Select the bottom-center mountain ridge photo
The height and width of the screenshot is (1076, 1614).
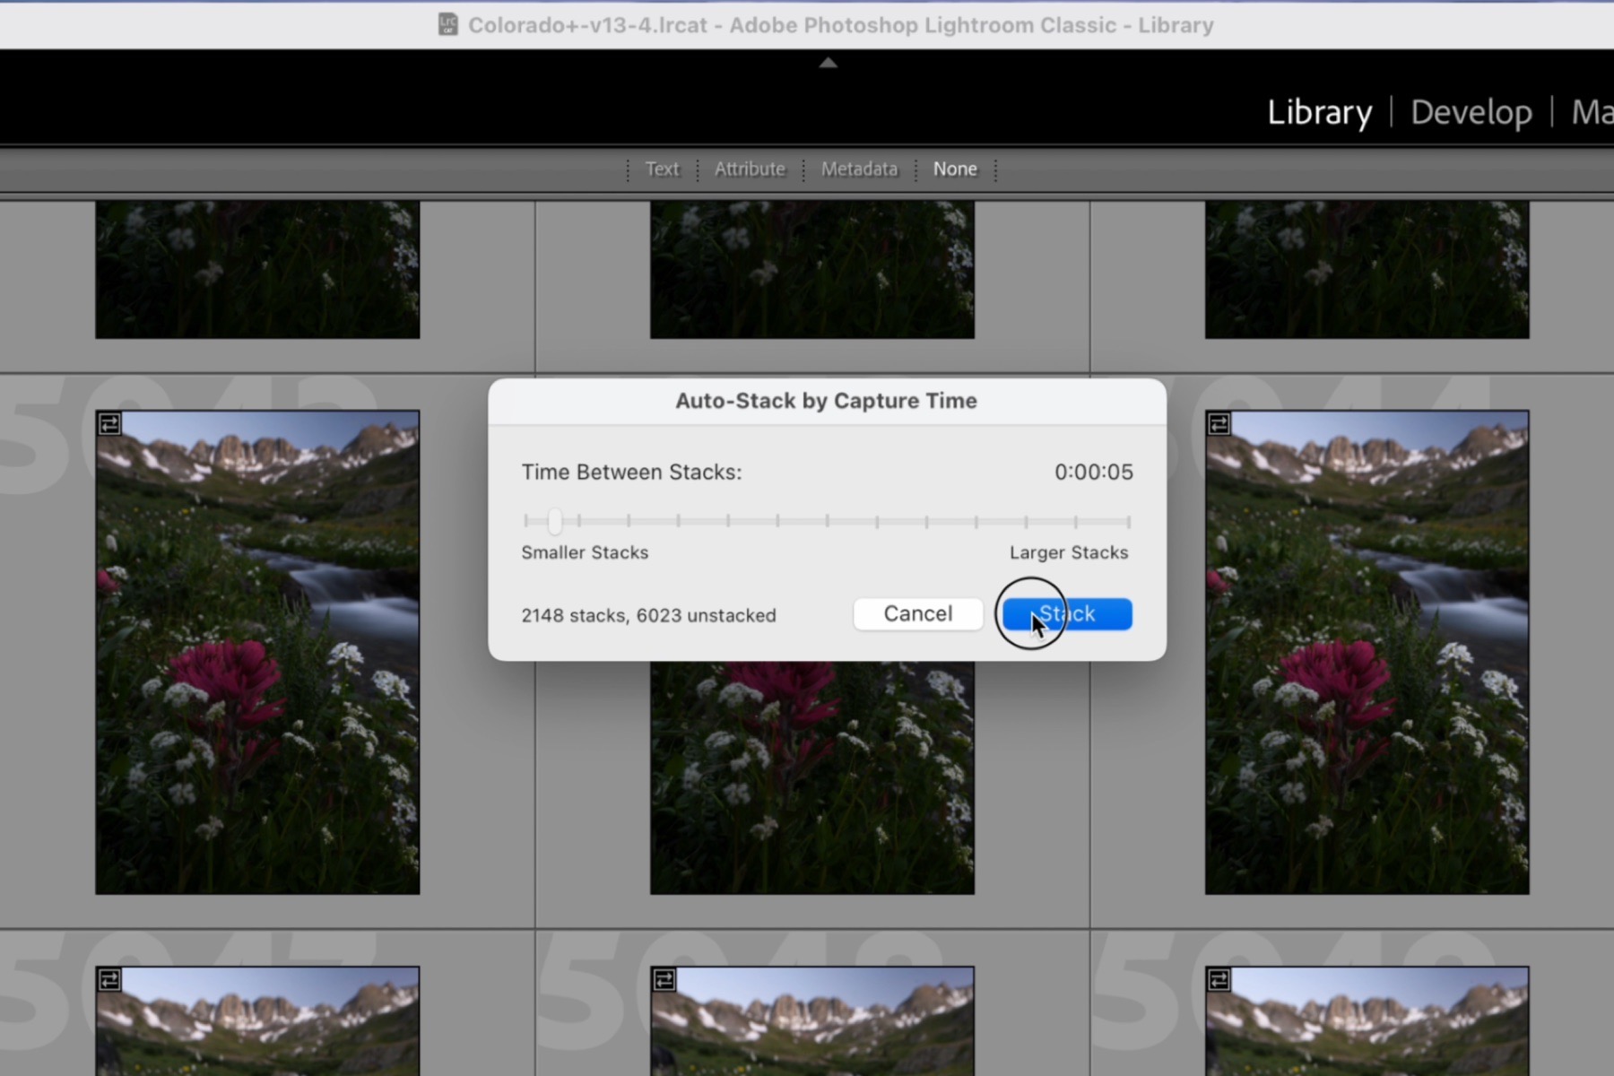click(812, 1021)
